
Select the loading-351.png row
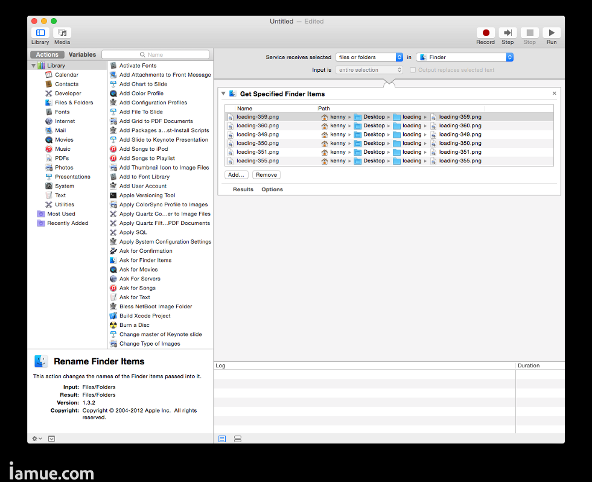389,152
